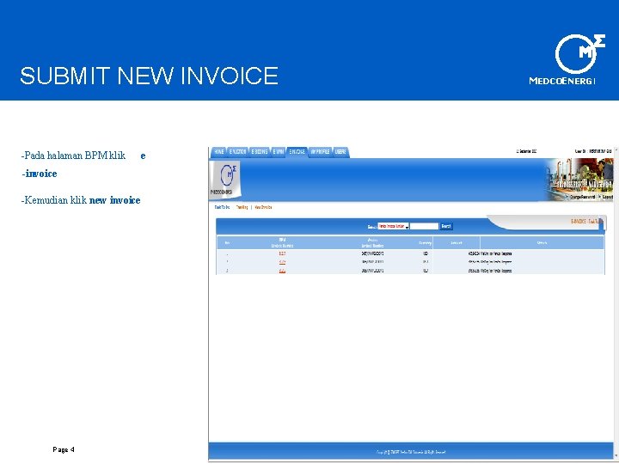Open first row BPM invoice number link

click(x=282, y=253)
